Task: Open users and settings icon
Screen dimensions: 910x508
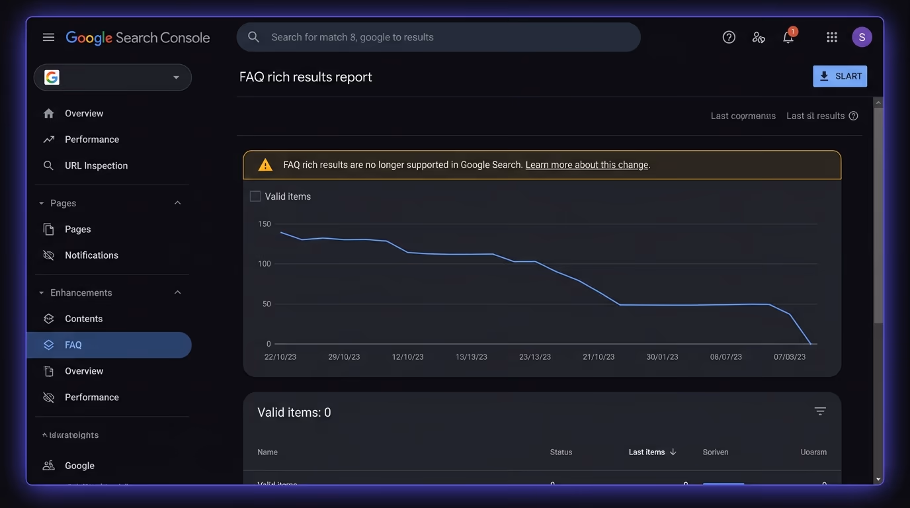Action: (x=759, y=37)
